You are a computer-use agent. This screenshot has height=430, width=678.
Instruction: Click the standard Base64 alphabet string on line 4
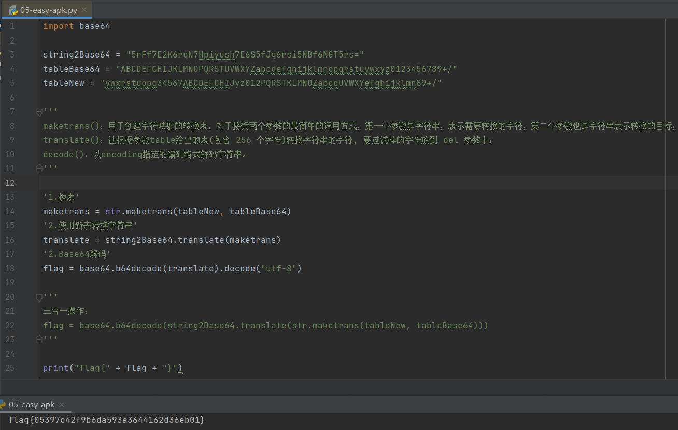[x=287, y=69]
